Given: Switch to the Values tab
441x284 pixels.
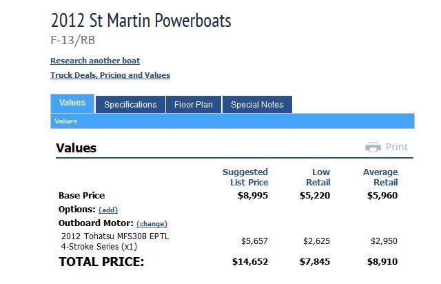Looking at the screenshot, I should pos(72,103).
